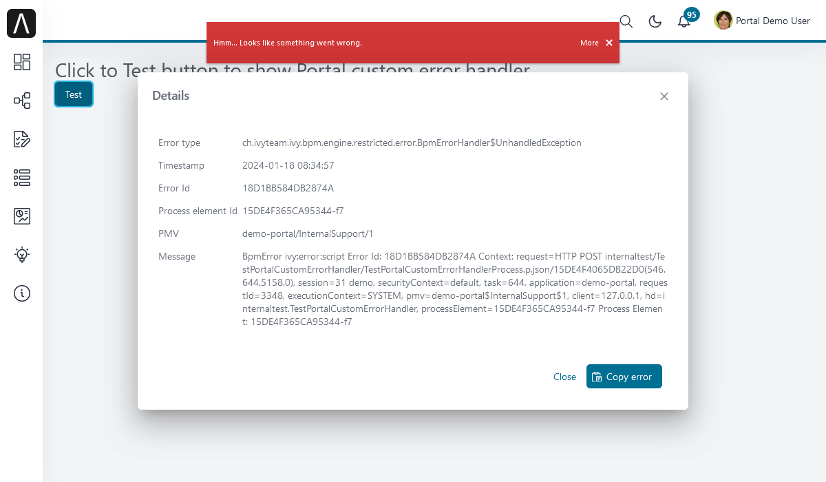The height and width of the screenshot is (482, 826).
Task: Click the Copy error button
Action: click(x=624, y=377)
